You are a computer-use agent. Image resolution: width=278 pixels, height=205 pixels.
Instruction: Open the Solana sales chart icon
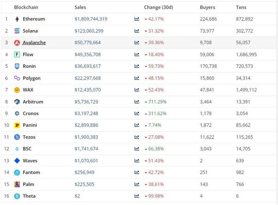click(137, 31)
